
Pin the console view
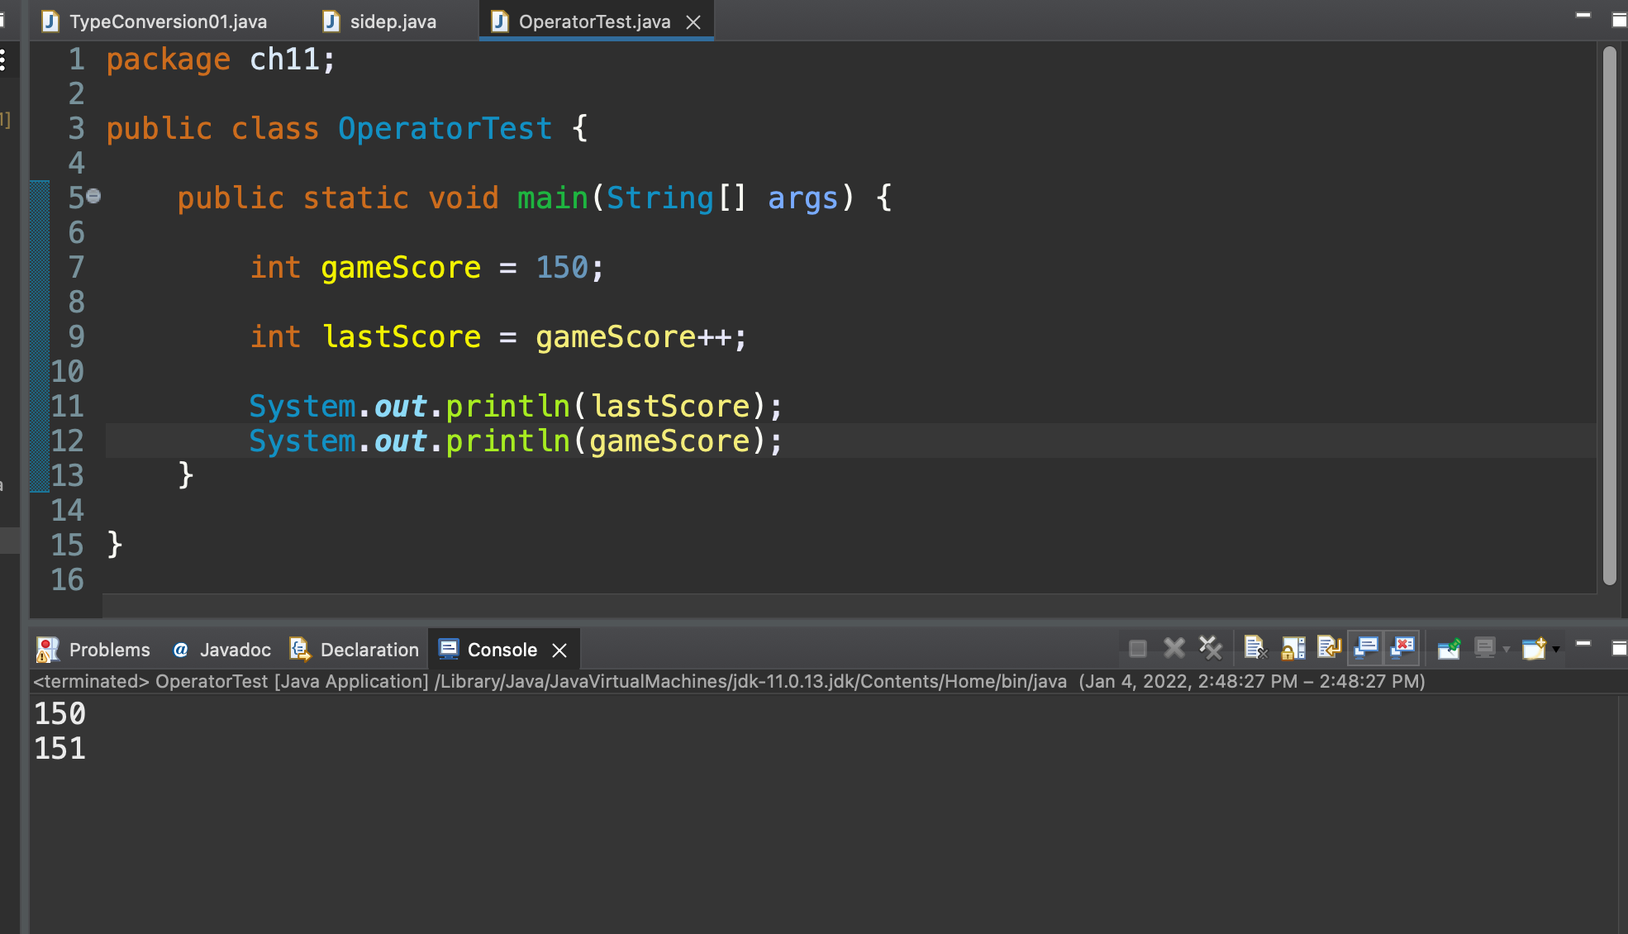tap(1449, 649)
